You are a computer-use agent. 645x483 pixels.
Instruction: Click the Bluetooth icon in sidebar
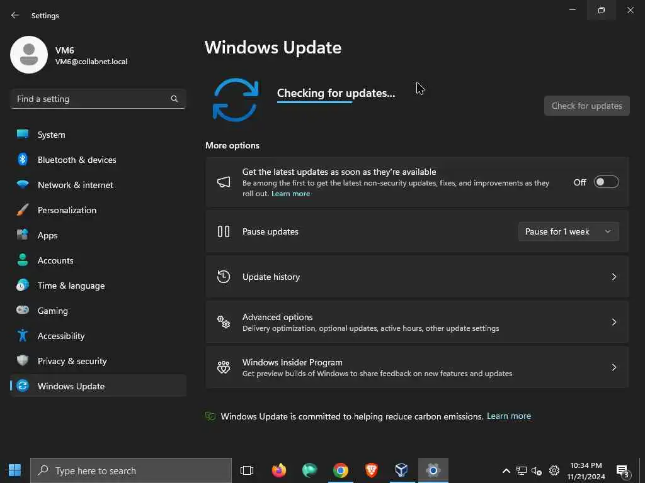click(x=23, y=159)
